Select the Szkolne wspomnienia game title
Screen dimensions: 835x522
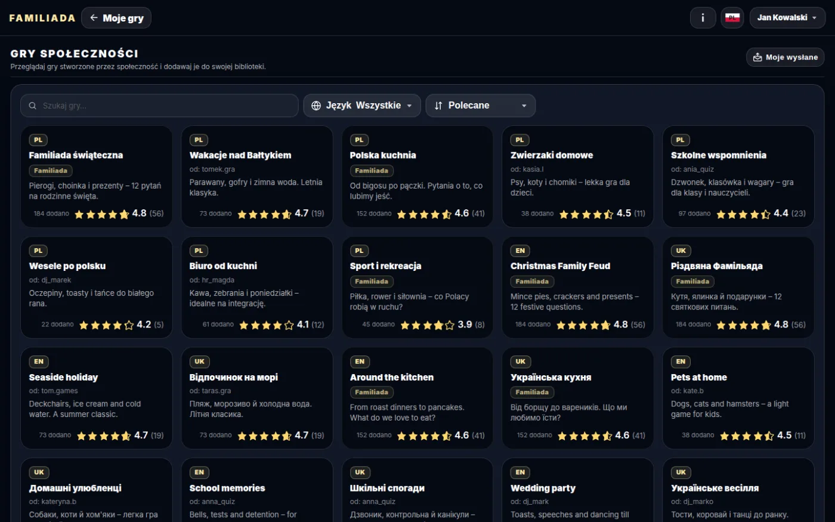719,155
